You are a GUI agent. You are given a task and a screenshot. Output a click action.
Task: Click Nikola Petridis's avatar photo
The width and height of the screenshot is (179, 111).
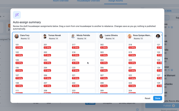73,36
